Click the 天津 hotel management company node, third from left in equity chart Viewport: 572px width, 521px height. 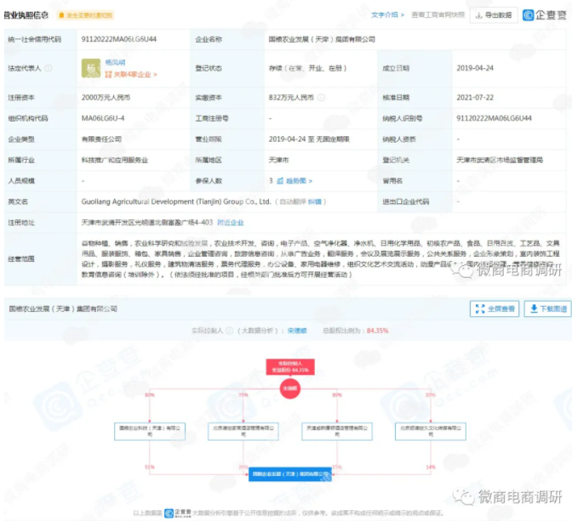click(337, 432)
